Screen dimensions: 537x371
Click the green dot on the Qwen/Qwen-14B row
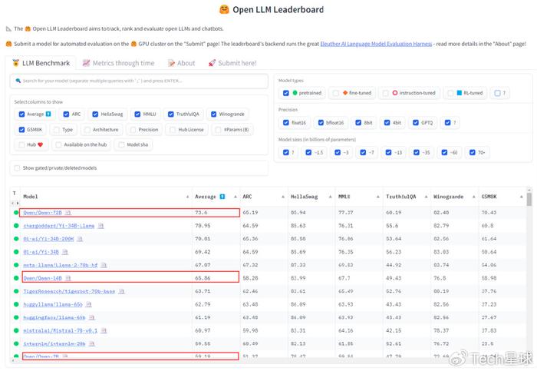coord(16,278)
